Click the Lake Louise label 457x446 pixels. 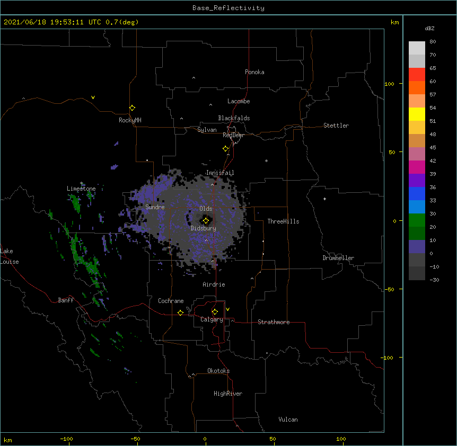point(10,256)
